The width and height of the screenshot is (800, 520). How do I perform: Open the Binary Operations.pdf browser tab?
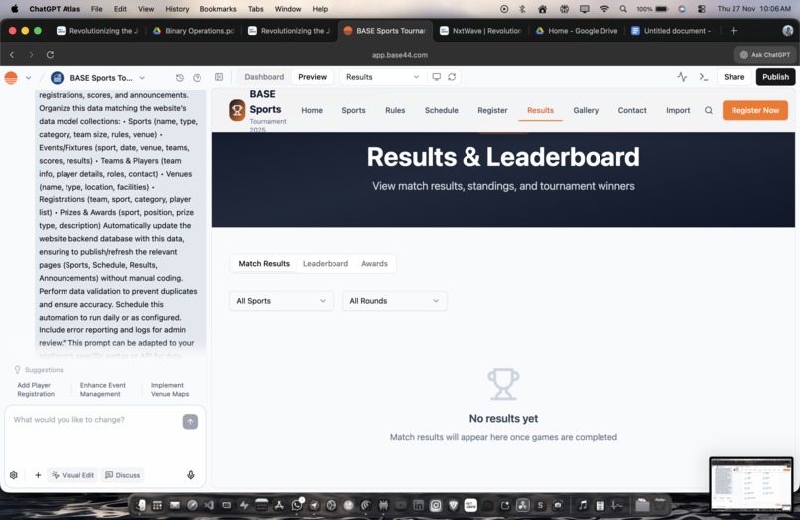tap(194, 31)
